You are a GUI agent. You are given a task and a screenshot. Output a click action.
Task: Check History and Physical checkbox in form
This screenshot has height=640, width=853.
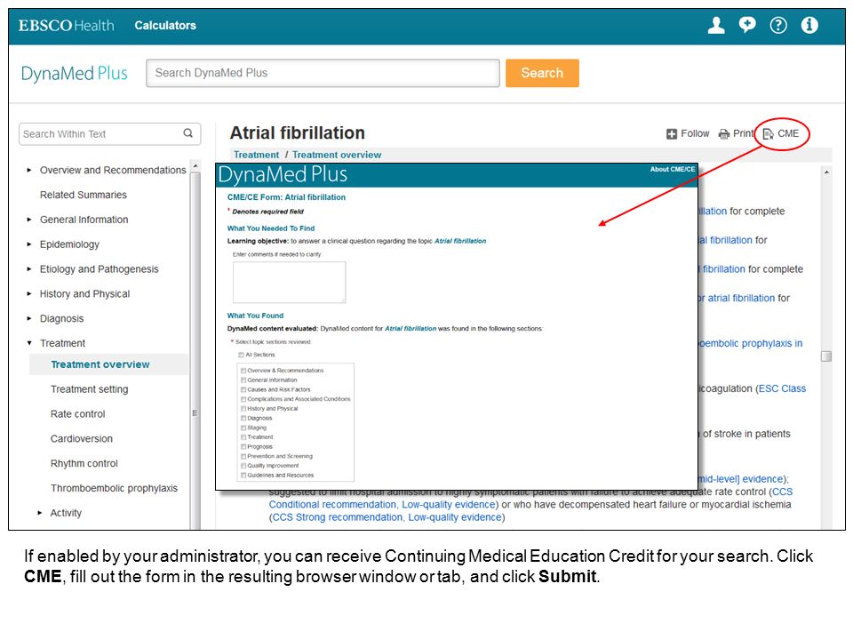pyautogui.click(x=243, y=409)
